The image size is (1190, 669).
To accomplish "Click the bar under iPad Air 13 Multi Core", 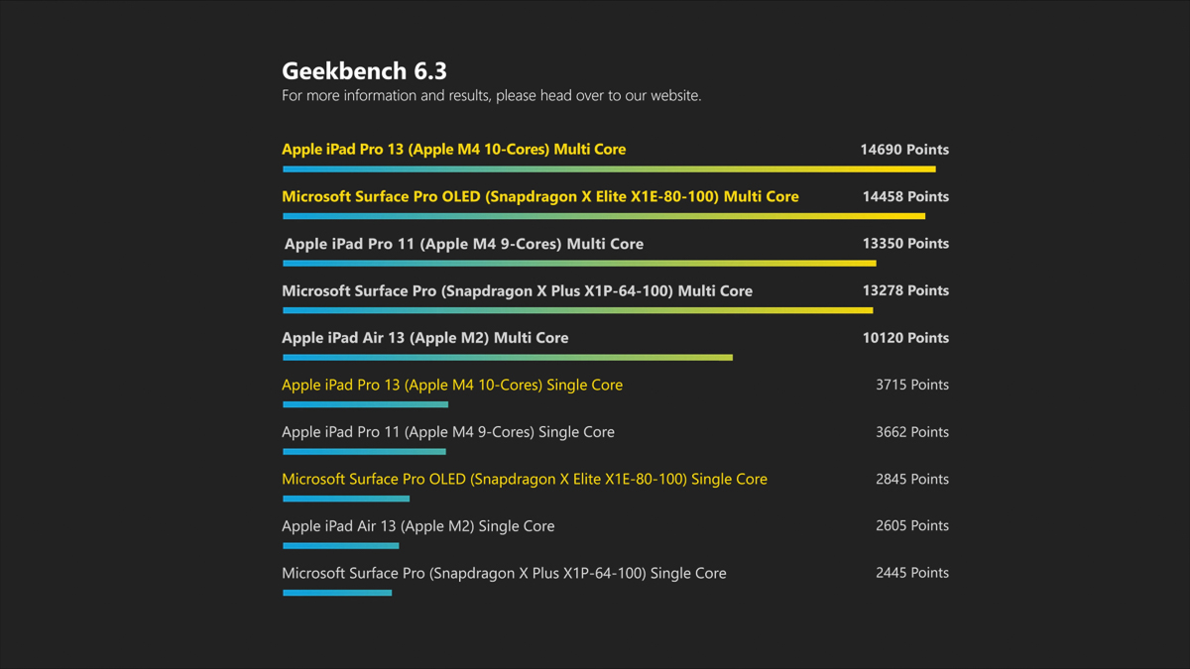I will pyautogui.click(x=507, y=358).
